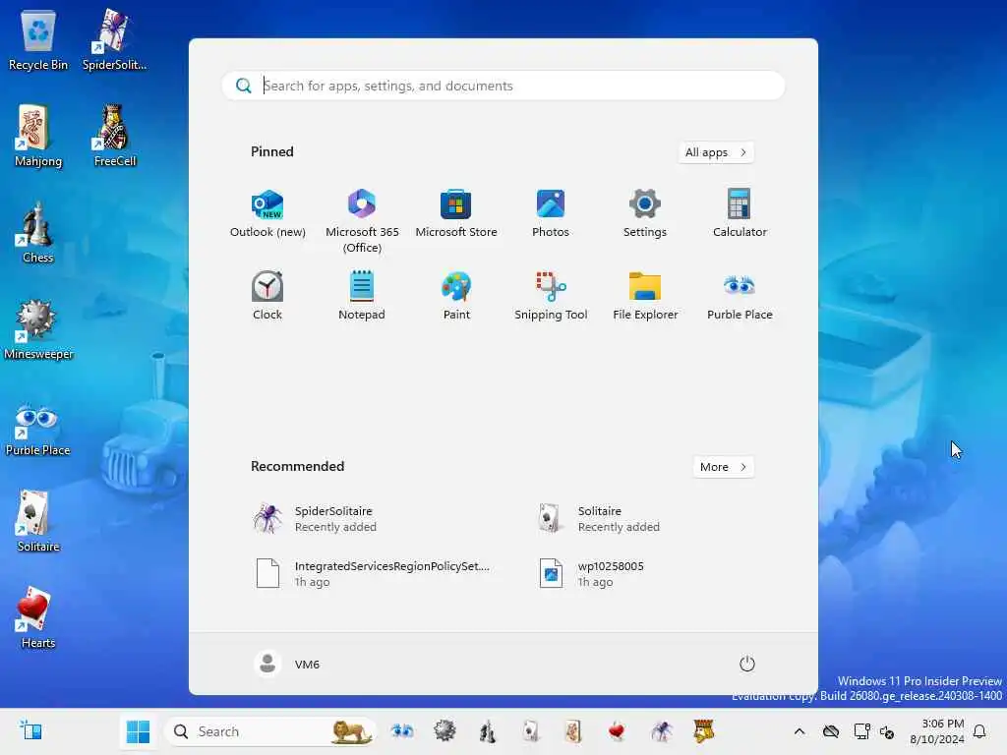Open Chess from the taskbar
The width and height of the screenshot is (1007, 755).
[x=488, y=731]
